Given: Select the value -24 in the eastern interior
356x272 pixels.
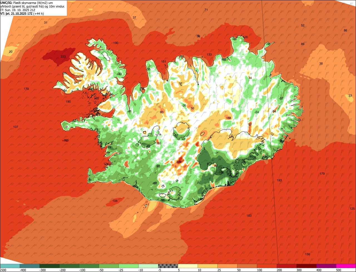Looking at the screenshot, I should tap(257, 112).
